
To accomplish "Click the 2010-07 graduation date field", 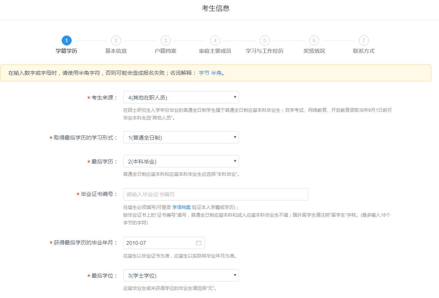I will 164,243.
